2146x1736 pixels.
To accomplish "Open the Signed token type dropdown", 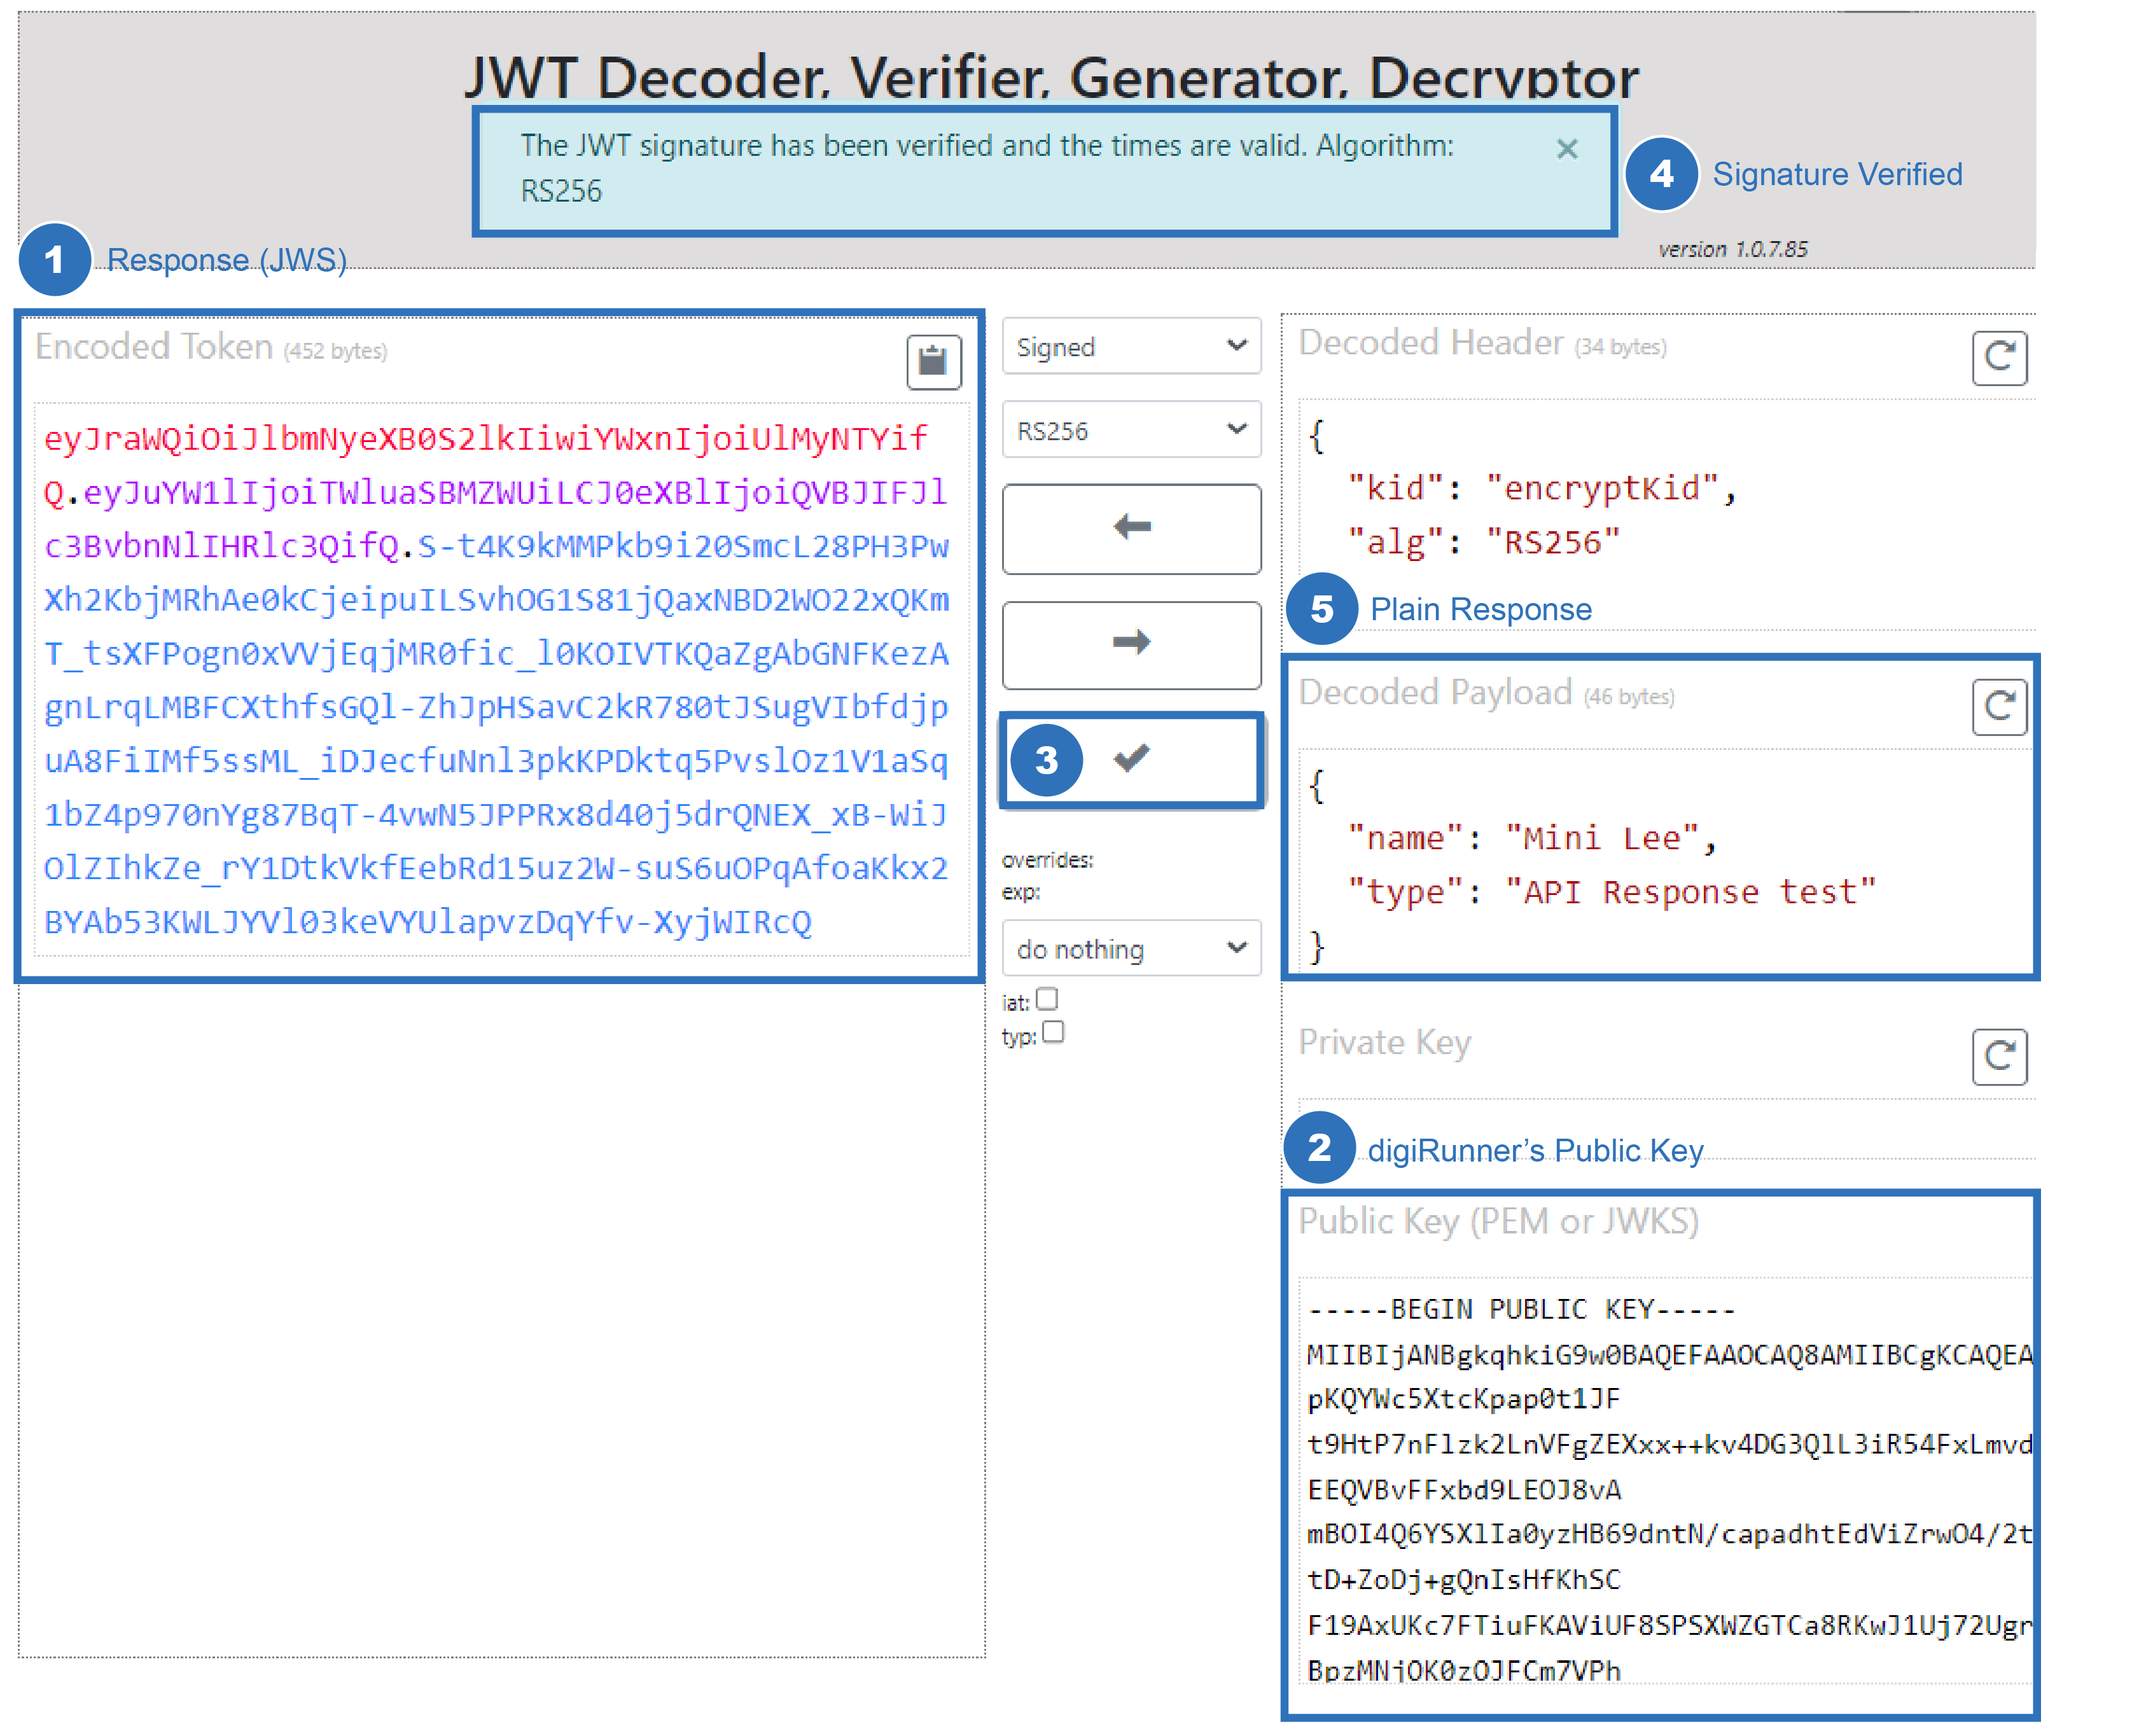I will [x=1131, y=346].
